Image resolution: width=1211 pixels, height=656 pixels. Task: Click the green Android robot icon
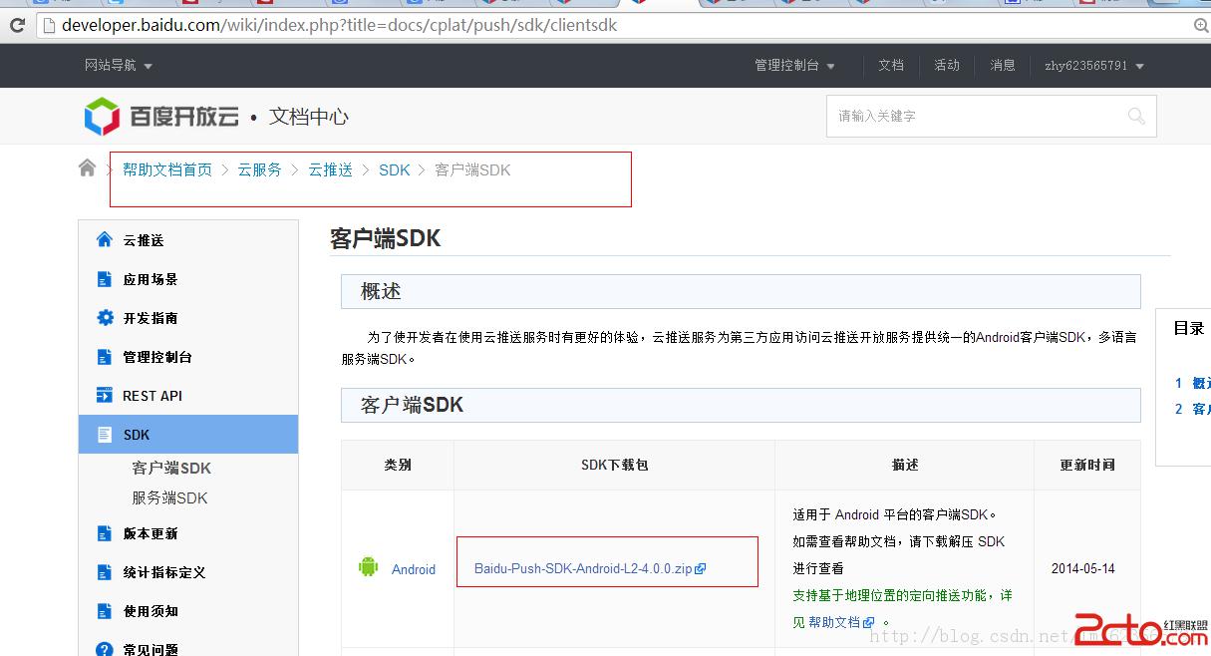tap(369, 567)
